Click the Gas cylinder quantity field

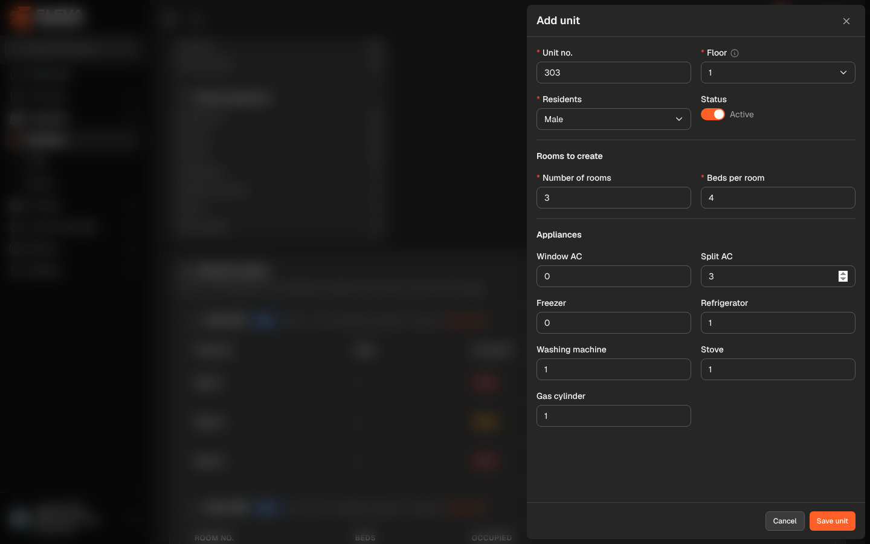click(x=613, y=416)
